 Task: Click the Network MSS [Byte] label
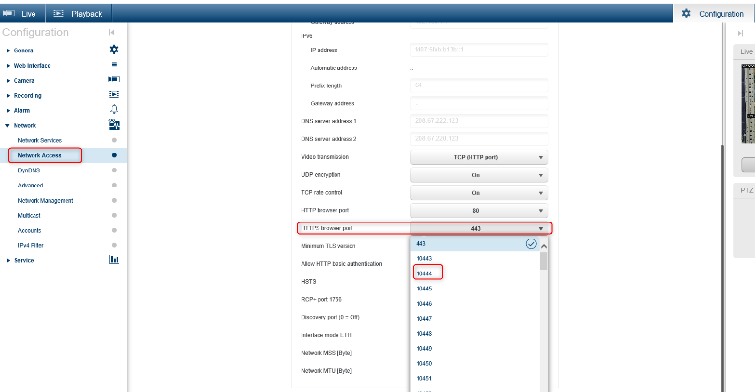click(326, 353)
